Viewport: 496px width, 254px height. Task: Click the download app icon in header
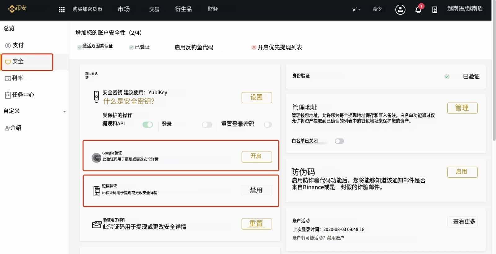[x=435, y=10]
